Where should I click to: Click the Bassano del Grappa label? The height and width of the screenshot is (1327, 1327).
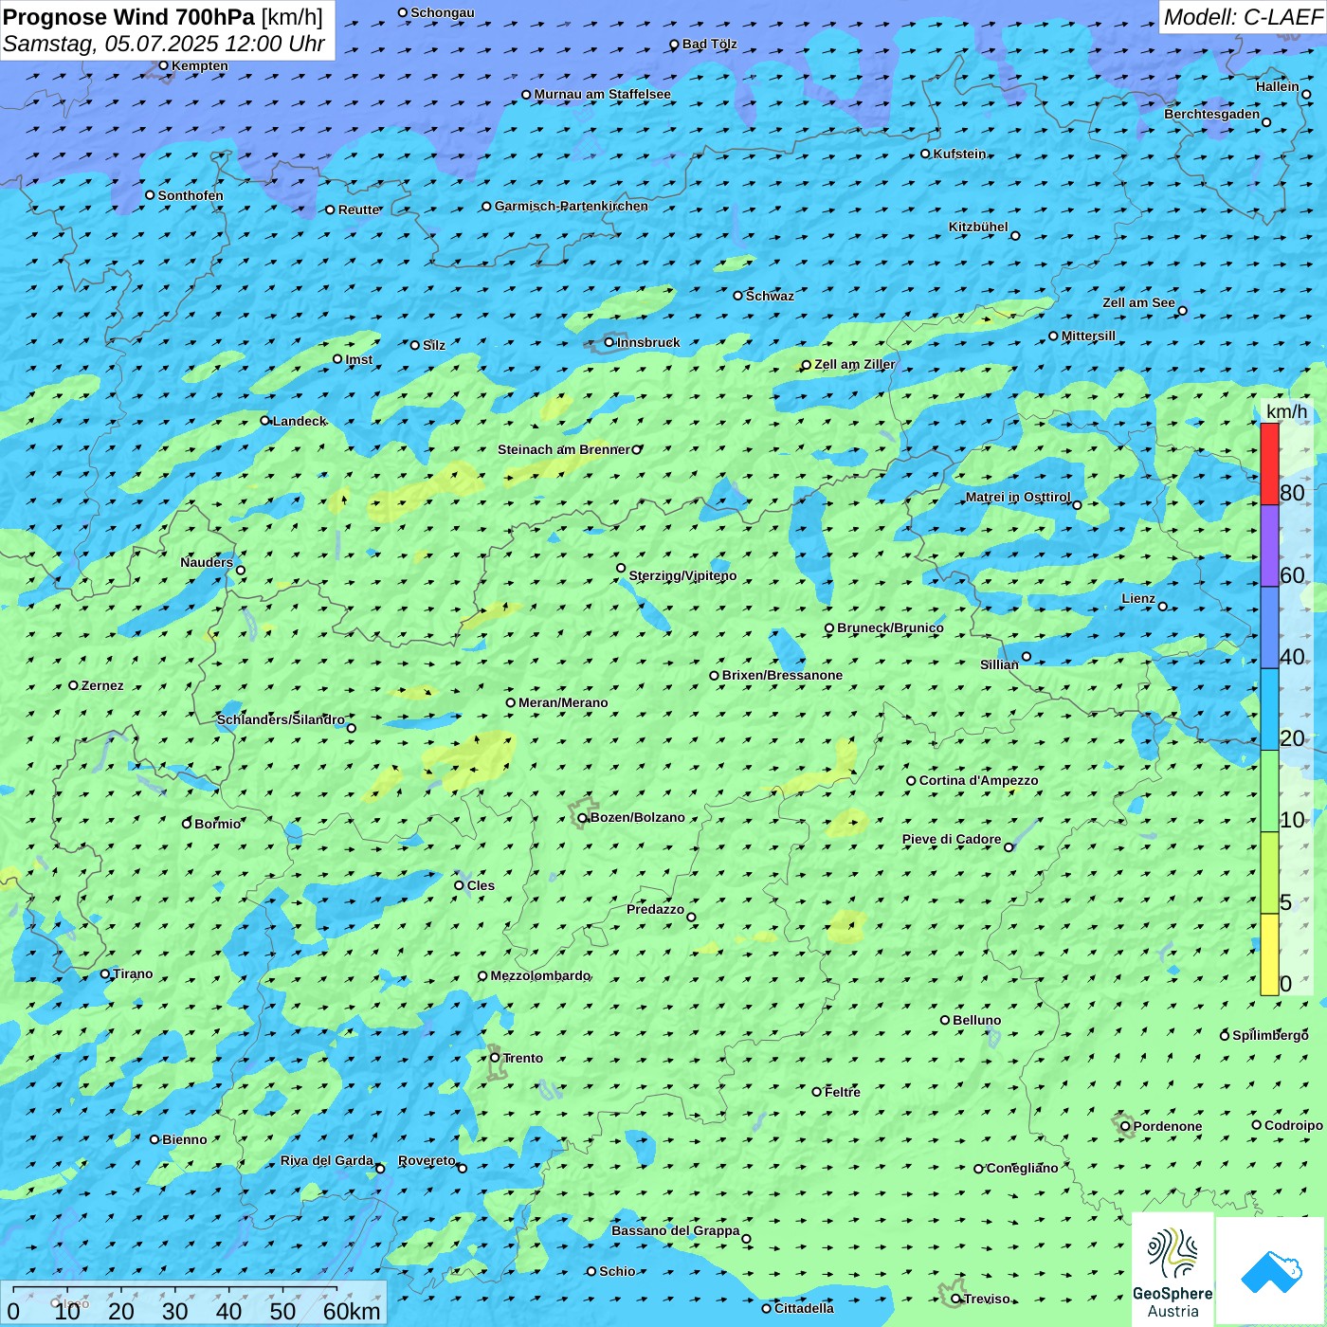(675, 1230)
